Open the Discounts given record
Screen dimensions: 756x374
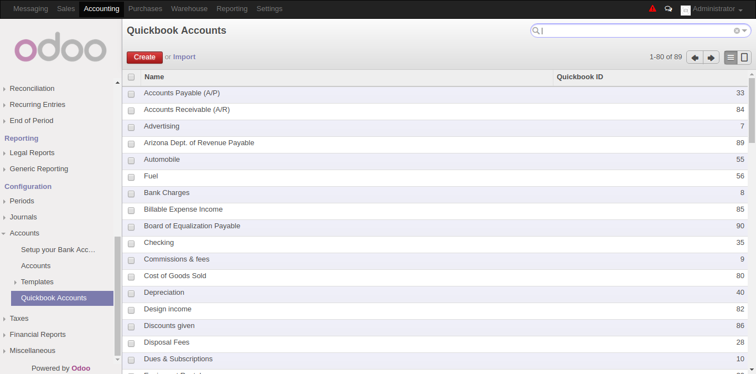(x=435, y=327)
